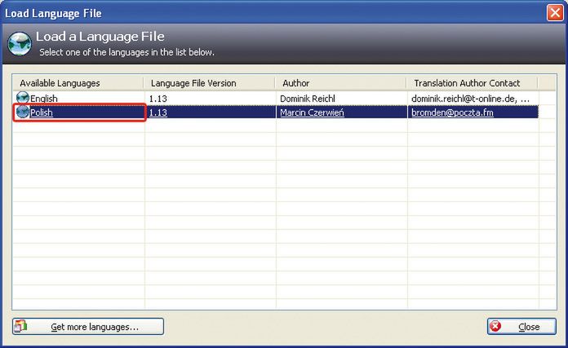Screen dimensions: 568x348
Task: Sort by Available Languages column header
Action: pyautogui.click(x=78, y=83)
